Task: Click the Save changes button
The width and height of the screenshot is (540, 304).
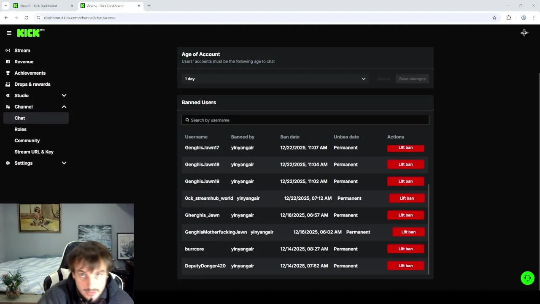Action: pyautogui.click(x=412, y=79)
